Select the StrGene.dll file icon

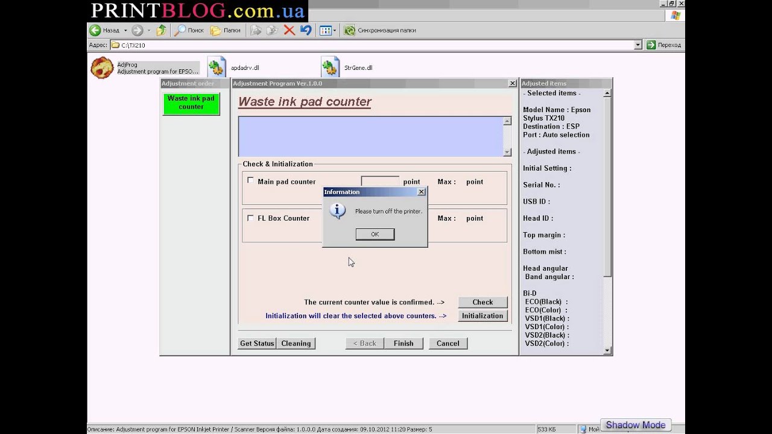(x=330, y=68)
